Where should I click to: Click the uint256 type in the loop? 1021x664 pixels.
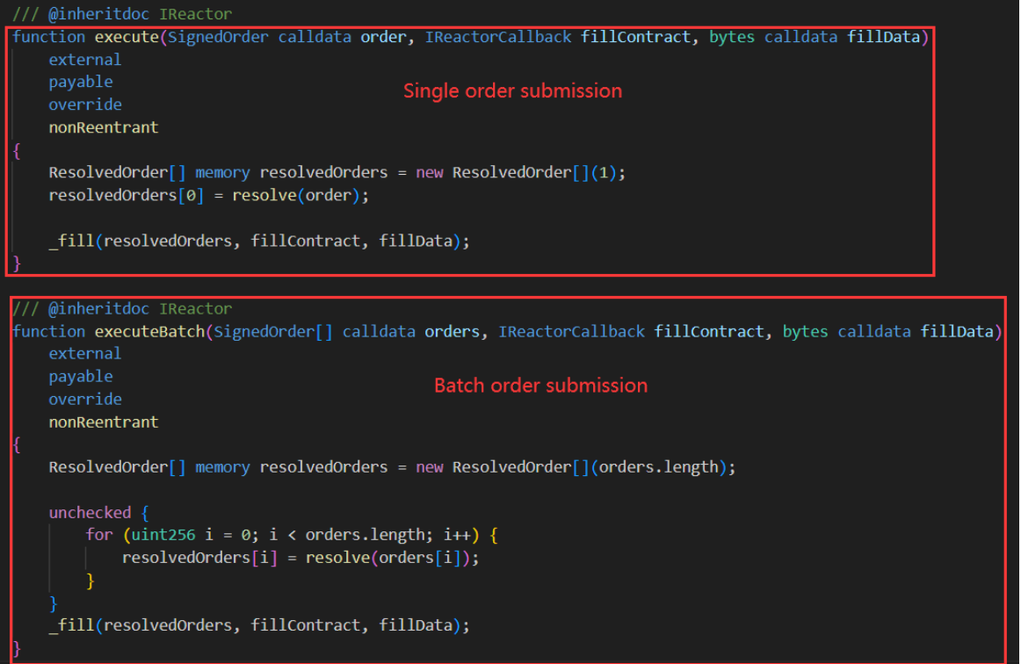pyautogui.click(x=163, y=535)
